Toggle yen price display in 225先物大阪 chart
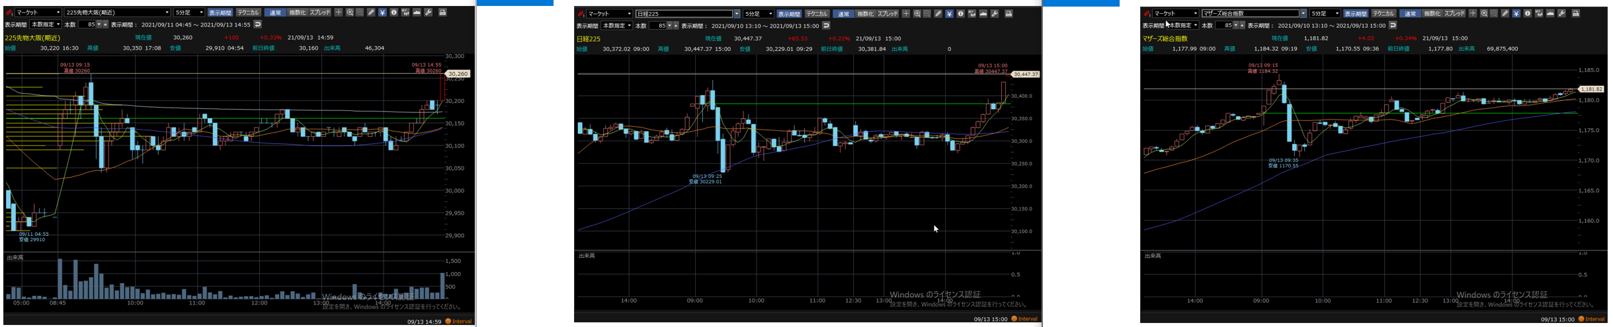The height and width of the screenshot is (327, 1613). 382,13
